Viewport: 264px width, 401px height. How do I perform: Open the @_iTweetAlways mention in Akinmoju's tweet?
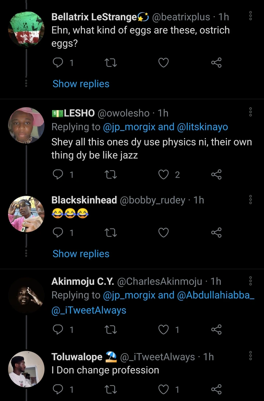click(x=89, y=310)
